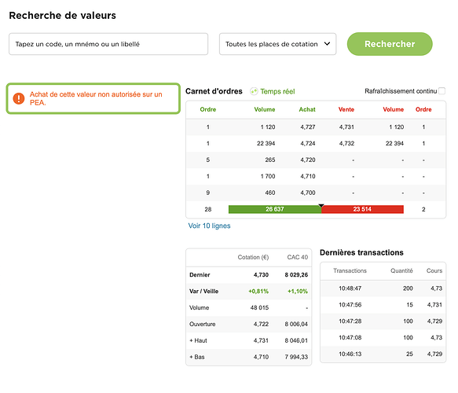Select the Achat column header
The image size is (458, 393).
click(307, 109)
